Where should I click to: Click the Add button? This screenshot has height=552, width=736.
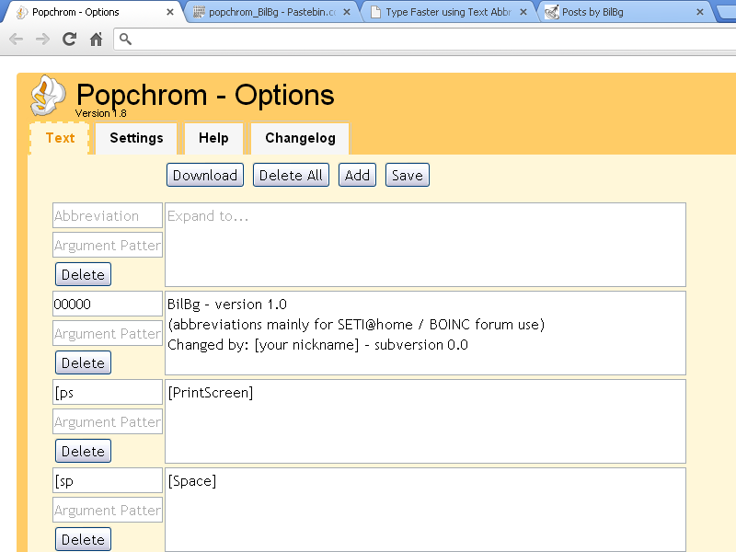[x=357, y=175]
